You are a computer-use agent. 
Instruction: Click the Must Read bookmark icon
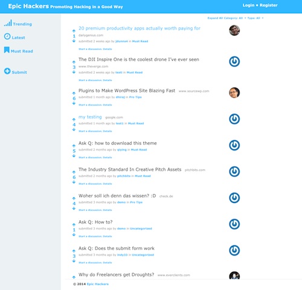(x=7, y=50)
